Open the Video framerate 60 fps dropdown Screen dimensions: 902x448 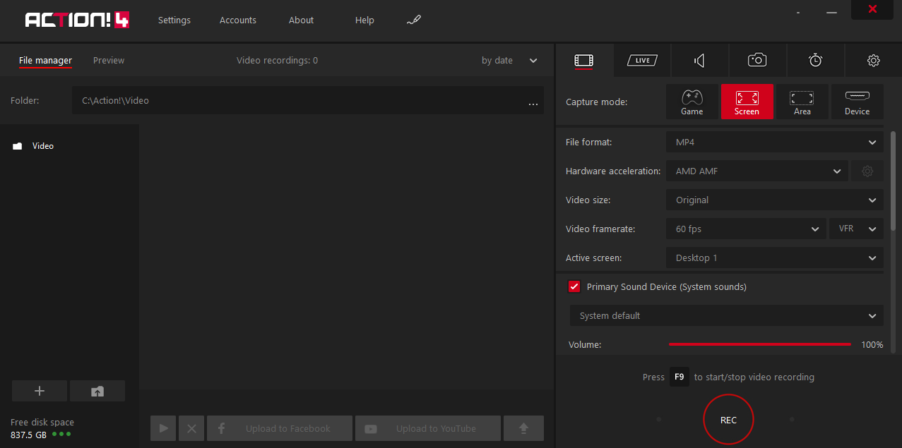pos(745,229)
